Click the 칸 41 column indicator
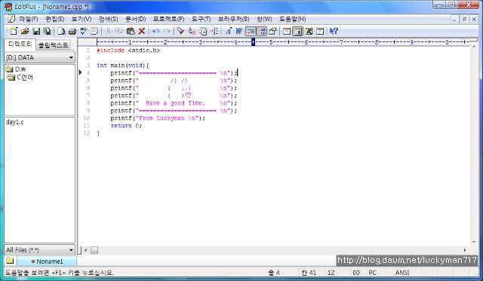Image resolution: width=483 pixels, height=281 pixels. pyautogui.click(x=309, y=273)
